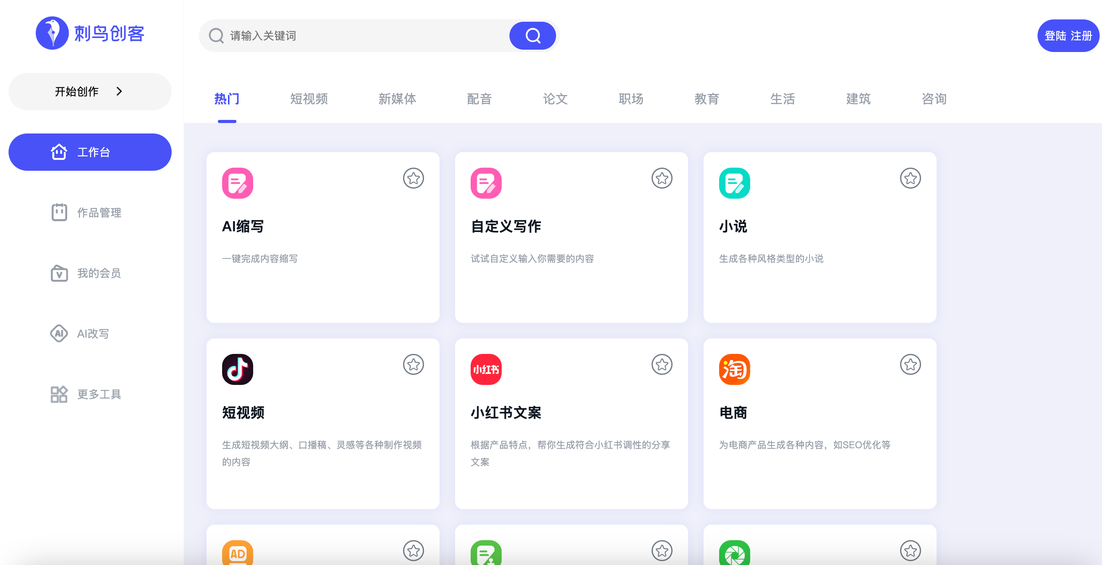Favorite the 小红书文案 card with star
Screen dimensions: 1102x565
(x=662, y=364)
